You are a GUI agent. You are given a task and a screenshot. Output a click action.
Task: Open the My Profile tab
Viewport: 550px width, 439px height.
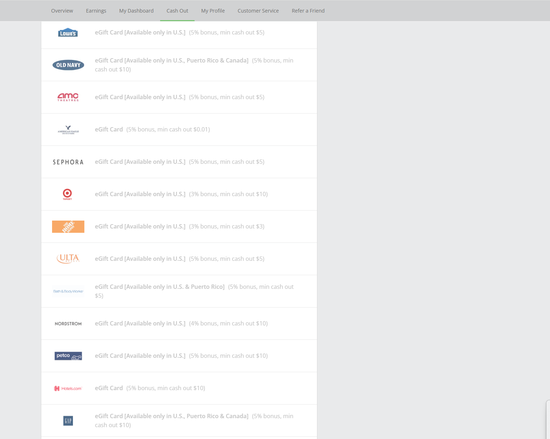(213, 11)
